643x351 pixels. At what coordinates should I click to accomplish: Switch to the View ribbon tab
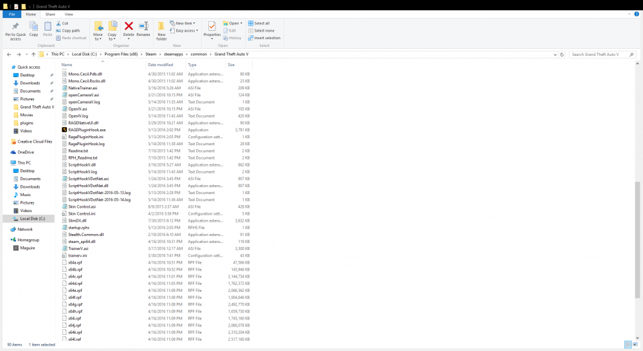click(x=69, y=14)
